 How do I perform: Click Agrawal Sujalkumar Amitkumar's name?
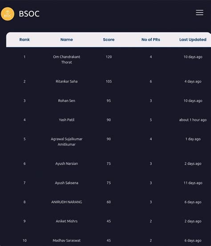pyautogui.click(x=66, y=142)
